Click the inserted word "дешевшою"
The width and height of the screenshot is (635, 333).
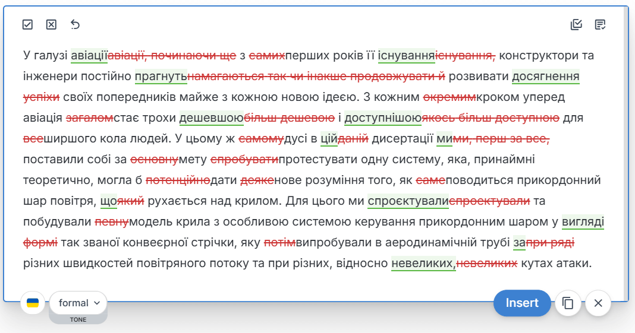pos(211,118)
